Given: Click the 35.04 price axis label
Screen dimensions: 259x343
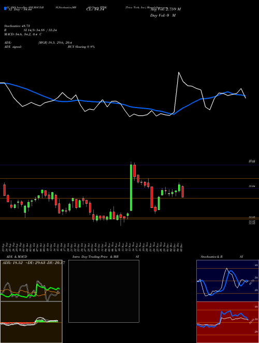Looking at the screenshot, I should [x=252, y=186].
